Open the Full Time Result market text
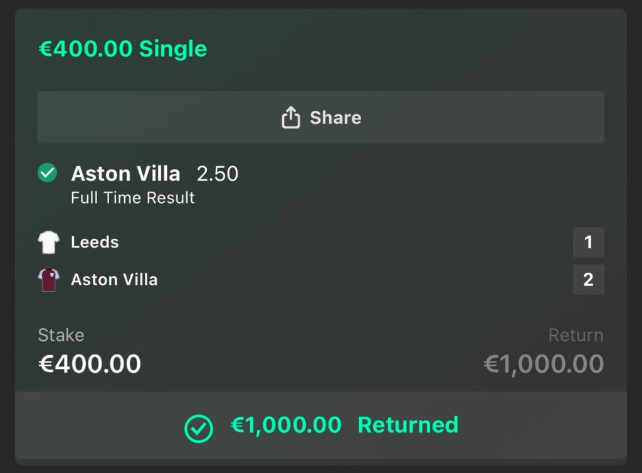The width and height of the screenshot is (642, 473). [133, 198]
